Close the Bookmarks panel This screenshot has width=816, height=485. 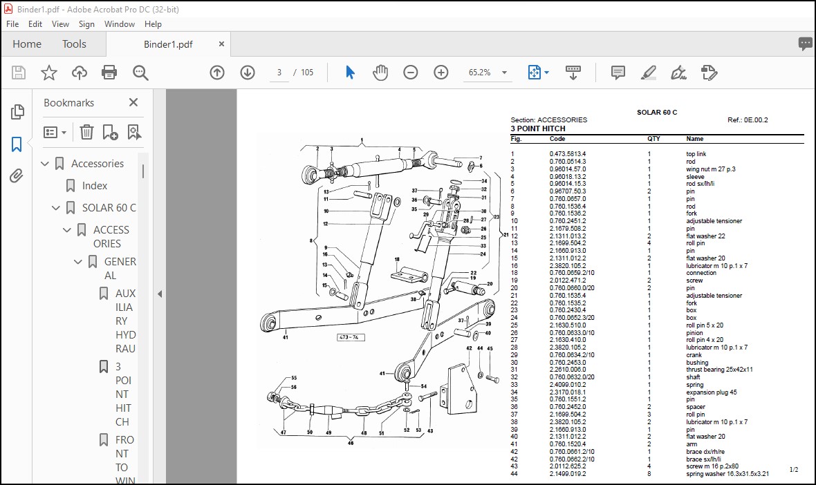coord(133,102)
